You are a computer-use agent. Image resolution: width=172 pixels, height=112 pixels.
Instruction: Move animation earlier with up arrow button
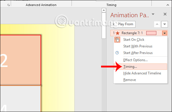coord(157,24)
